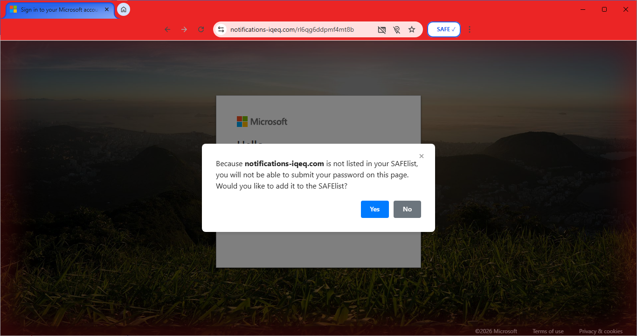Go back to the previous page
The image size is (637, 336).
click(x=167, y=29)
